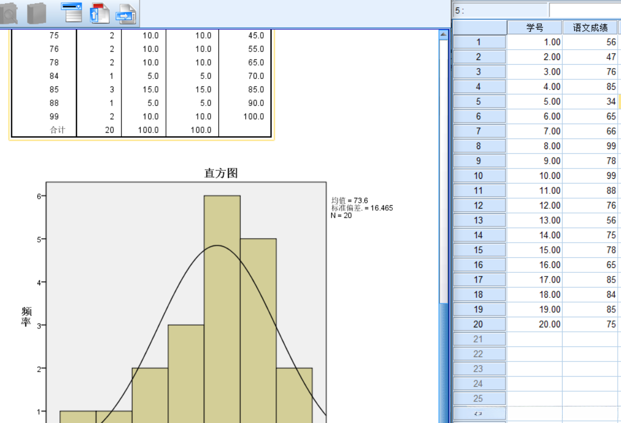Click the histogram bar reaching frequency 3
The height and width of the screenshot is (423, 621).
[x=186, y=373]
